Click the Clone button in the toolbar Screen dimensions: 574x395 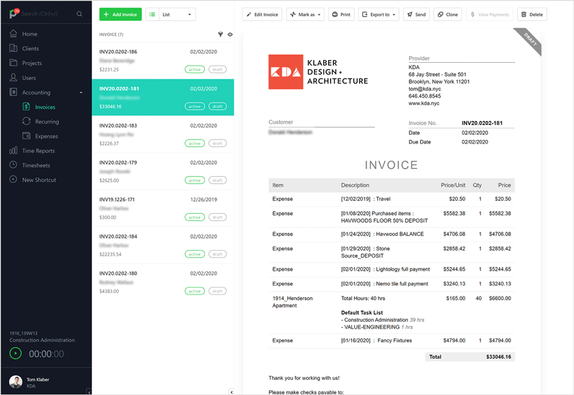(x=448, y=14)
